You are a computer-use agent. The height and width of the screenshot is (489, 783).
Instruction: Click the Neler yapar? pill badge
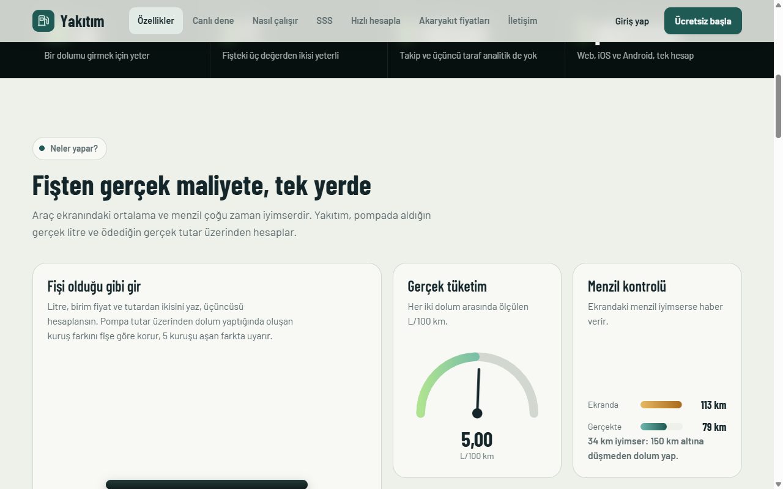coord(70,149)
